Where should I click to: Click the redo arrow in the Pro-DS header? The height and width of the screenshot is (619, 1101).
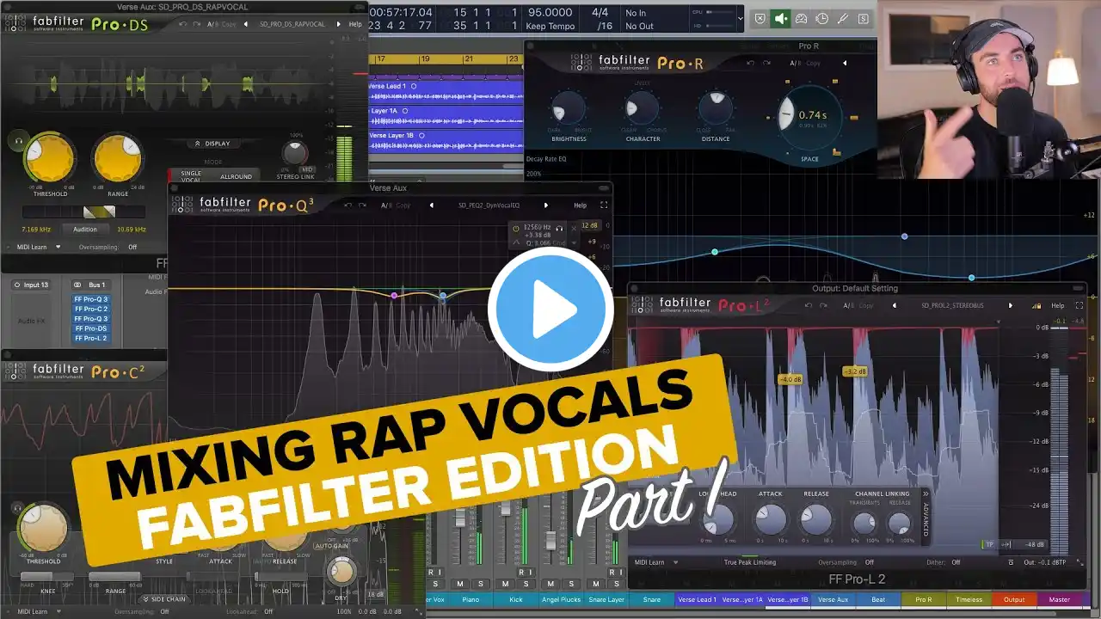[197, 24]
